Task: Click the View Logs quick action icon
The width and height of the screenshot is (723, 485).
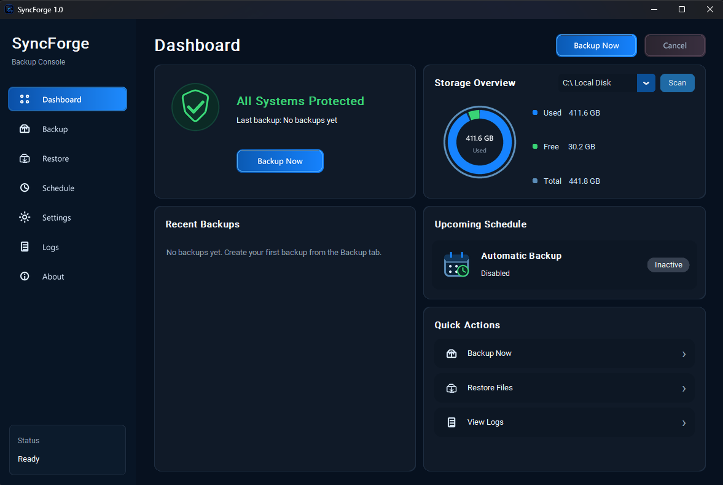Action: coord(451,422)
